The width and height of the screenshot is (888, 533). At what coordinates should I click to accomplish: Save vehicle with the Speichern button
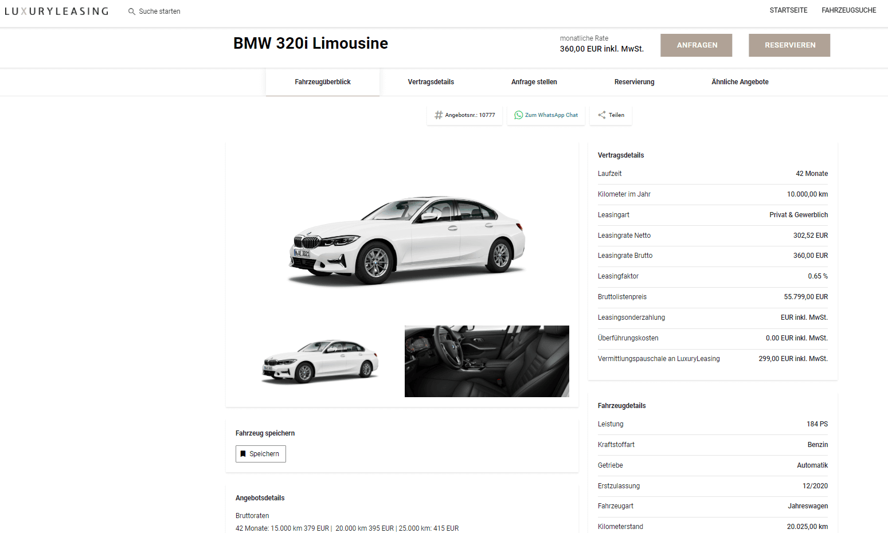coord(261,454)
